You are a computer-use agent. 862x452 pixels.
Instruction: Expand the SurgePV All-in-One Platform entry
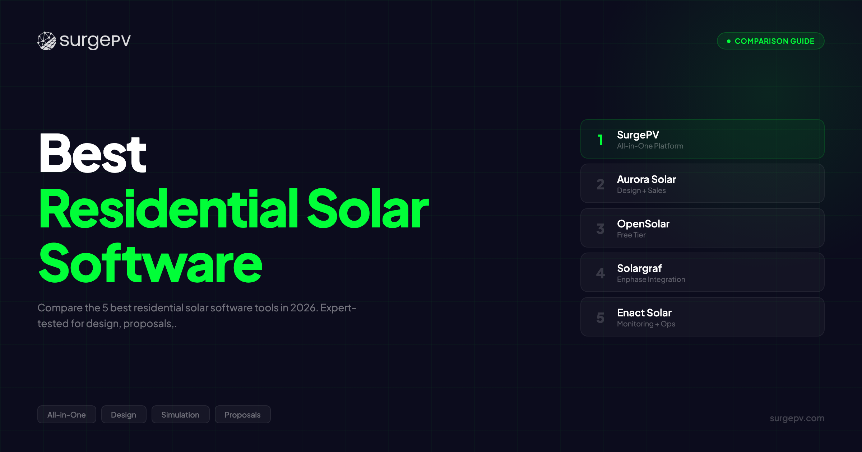[x=702, y=140]
